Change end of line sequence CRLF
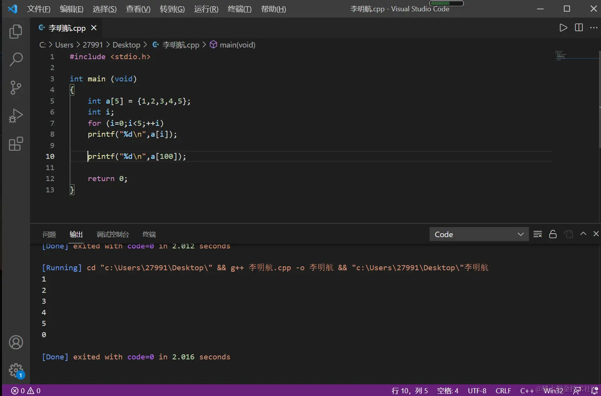This screenshot has width=601, height=396. pos(503,391)
